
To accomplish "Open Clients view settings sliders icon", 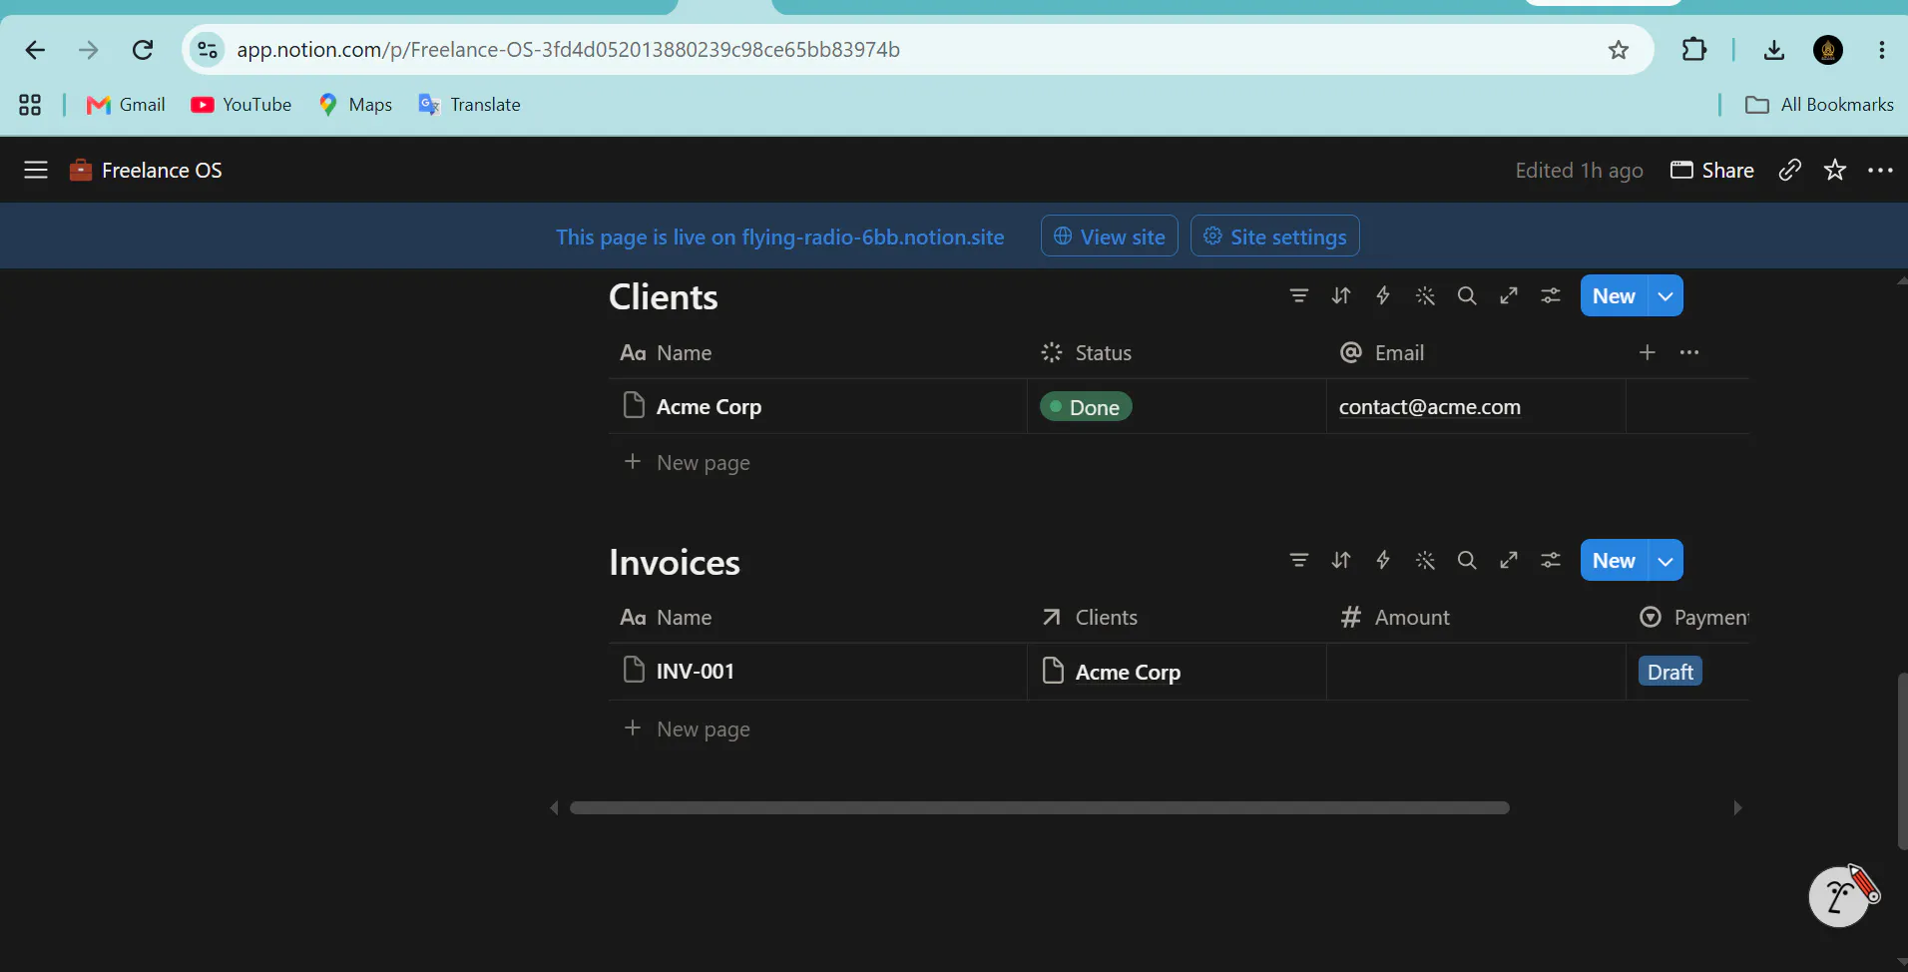I will tap(1551, 295).
